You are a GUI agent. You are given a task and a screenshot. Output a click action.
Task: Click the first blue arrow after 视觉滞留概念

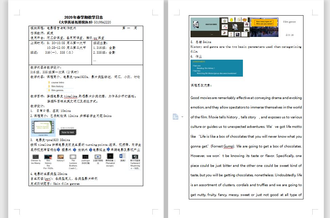tap(59, 150)
